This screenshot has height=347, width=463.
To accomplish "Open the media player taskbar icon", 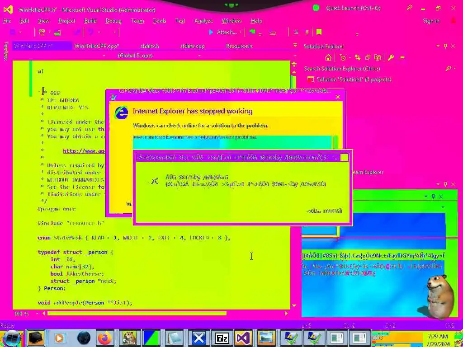I will [59, 338].
